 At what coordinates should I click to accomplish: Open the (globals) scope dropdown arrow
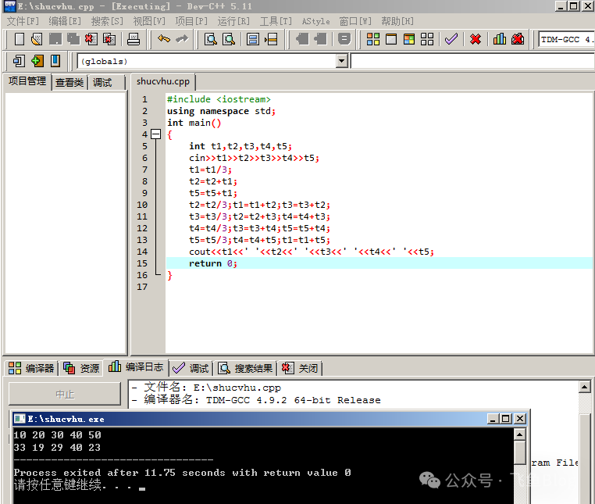341,61
